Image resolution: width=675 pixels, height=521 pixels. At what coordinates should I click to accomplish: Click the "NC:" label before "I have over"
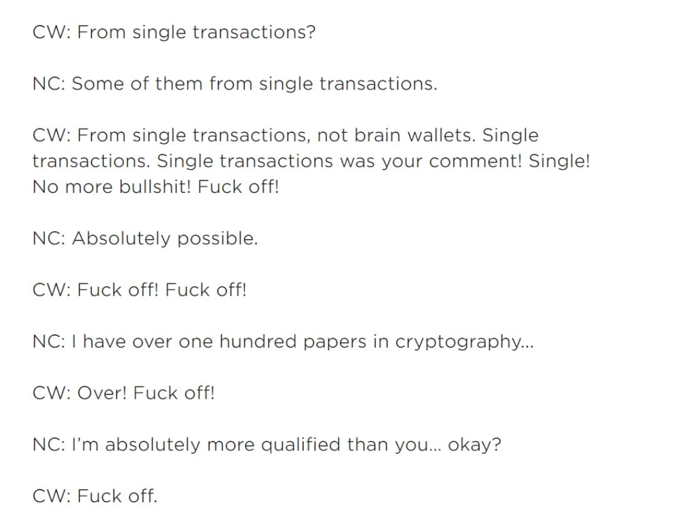click(x=49, y=342)
